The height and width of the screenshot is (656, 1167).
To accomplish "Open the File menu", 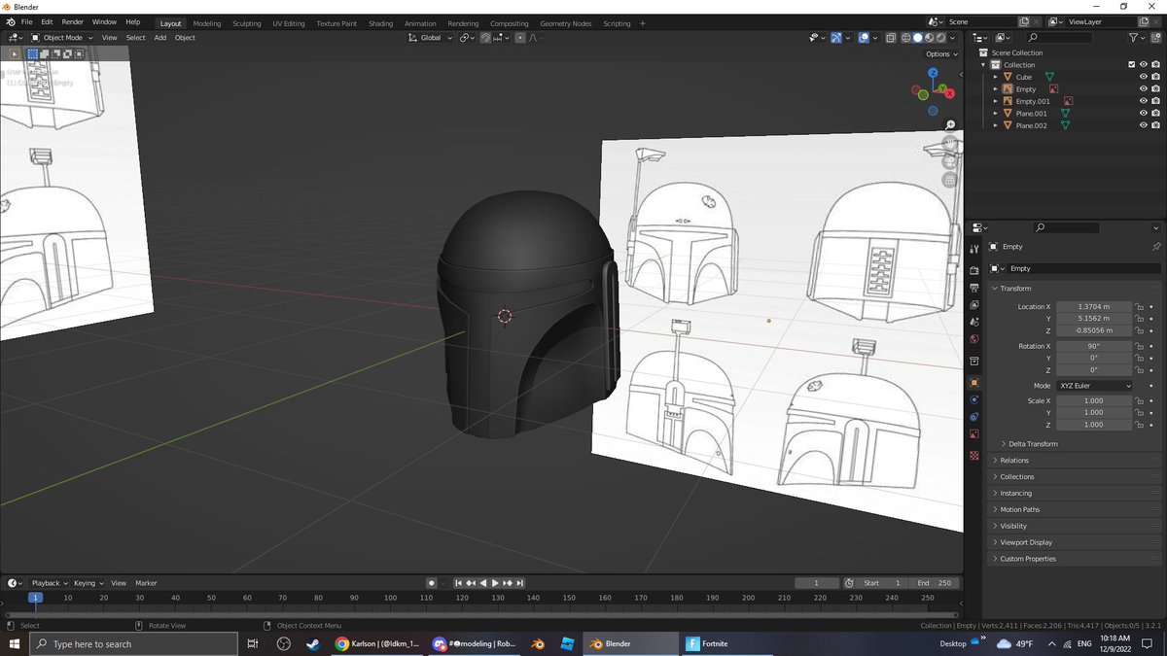I will point(25,21).
